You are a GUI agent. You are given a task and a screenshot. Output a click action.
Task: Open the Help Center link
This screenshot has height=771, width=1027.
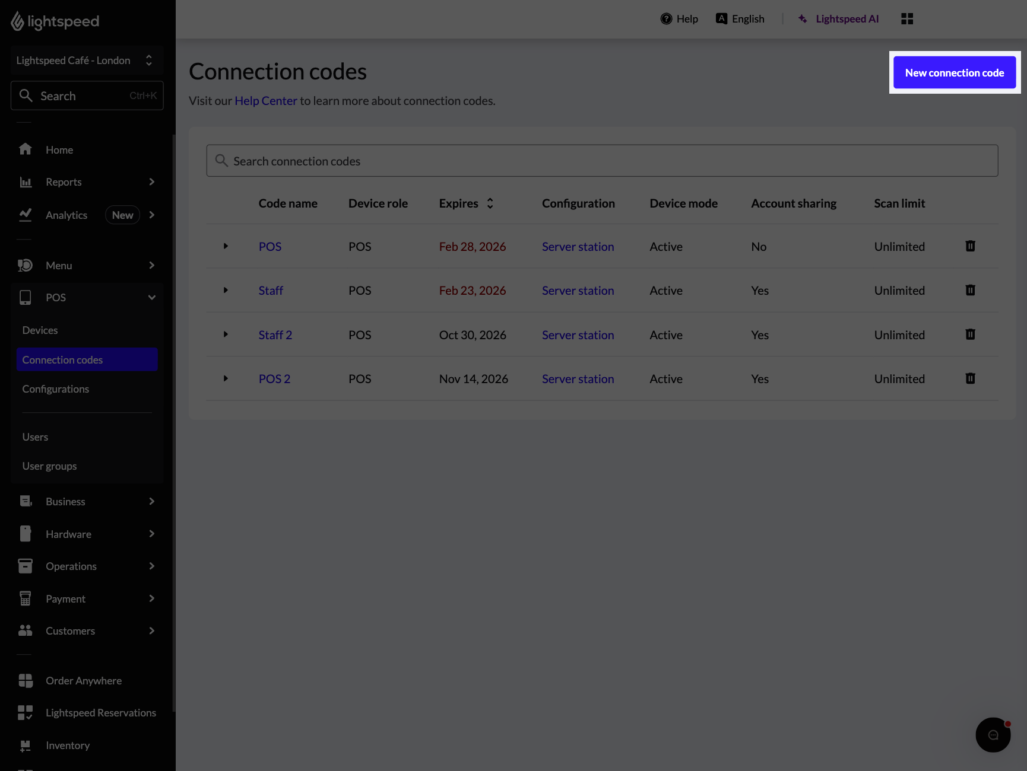pyautogui.click(x=265, y=100)
